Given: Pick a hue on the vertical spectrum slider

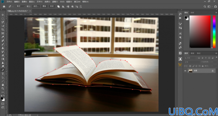Looking at the screenshot, I should point(214,32).
